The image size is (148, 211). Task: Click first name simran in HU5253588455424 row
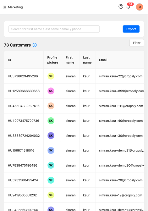[x=70, y=180]
